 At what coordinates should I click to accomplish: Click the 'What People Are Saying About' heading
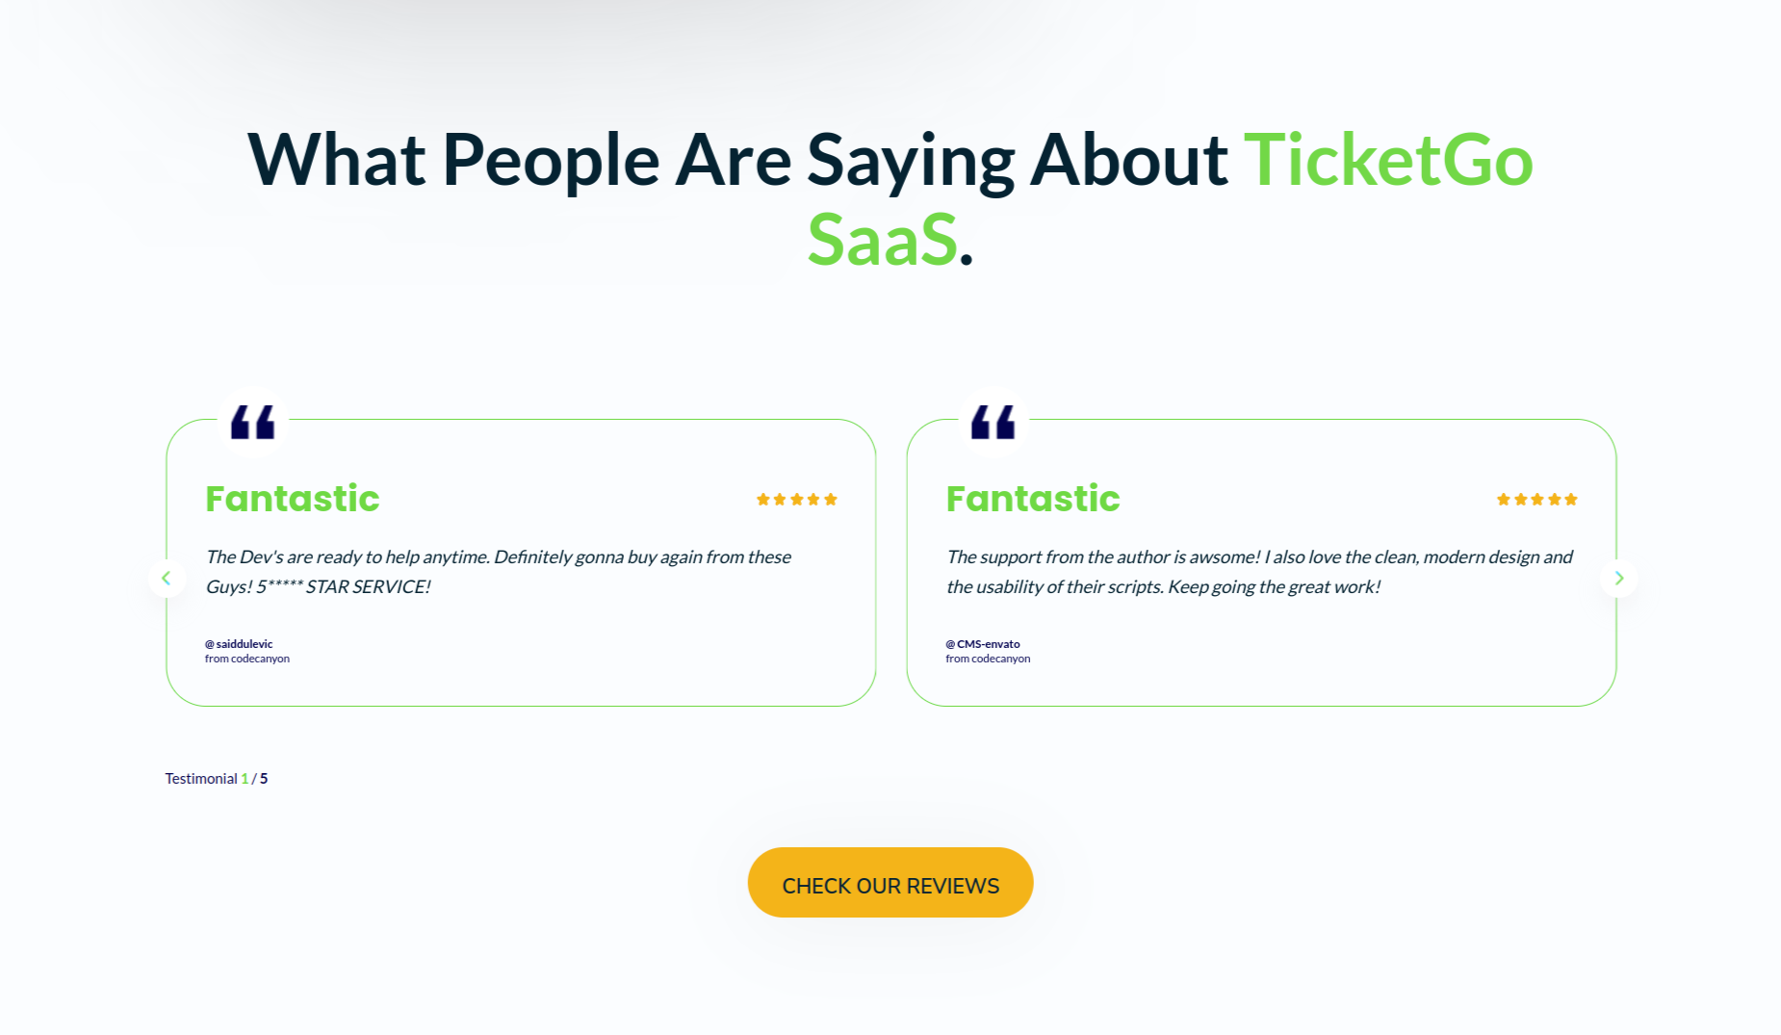coord(738,160)
